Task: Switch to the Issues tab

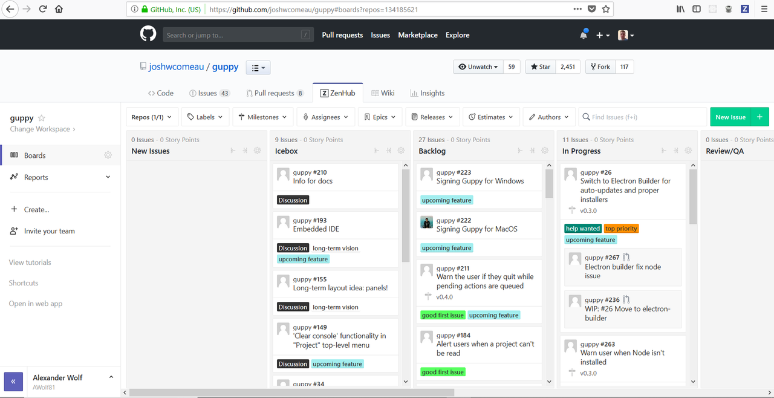Action: point(209,93)
